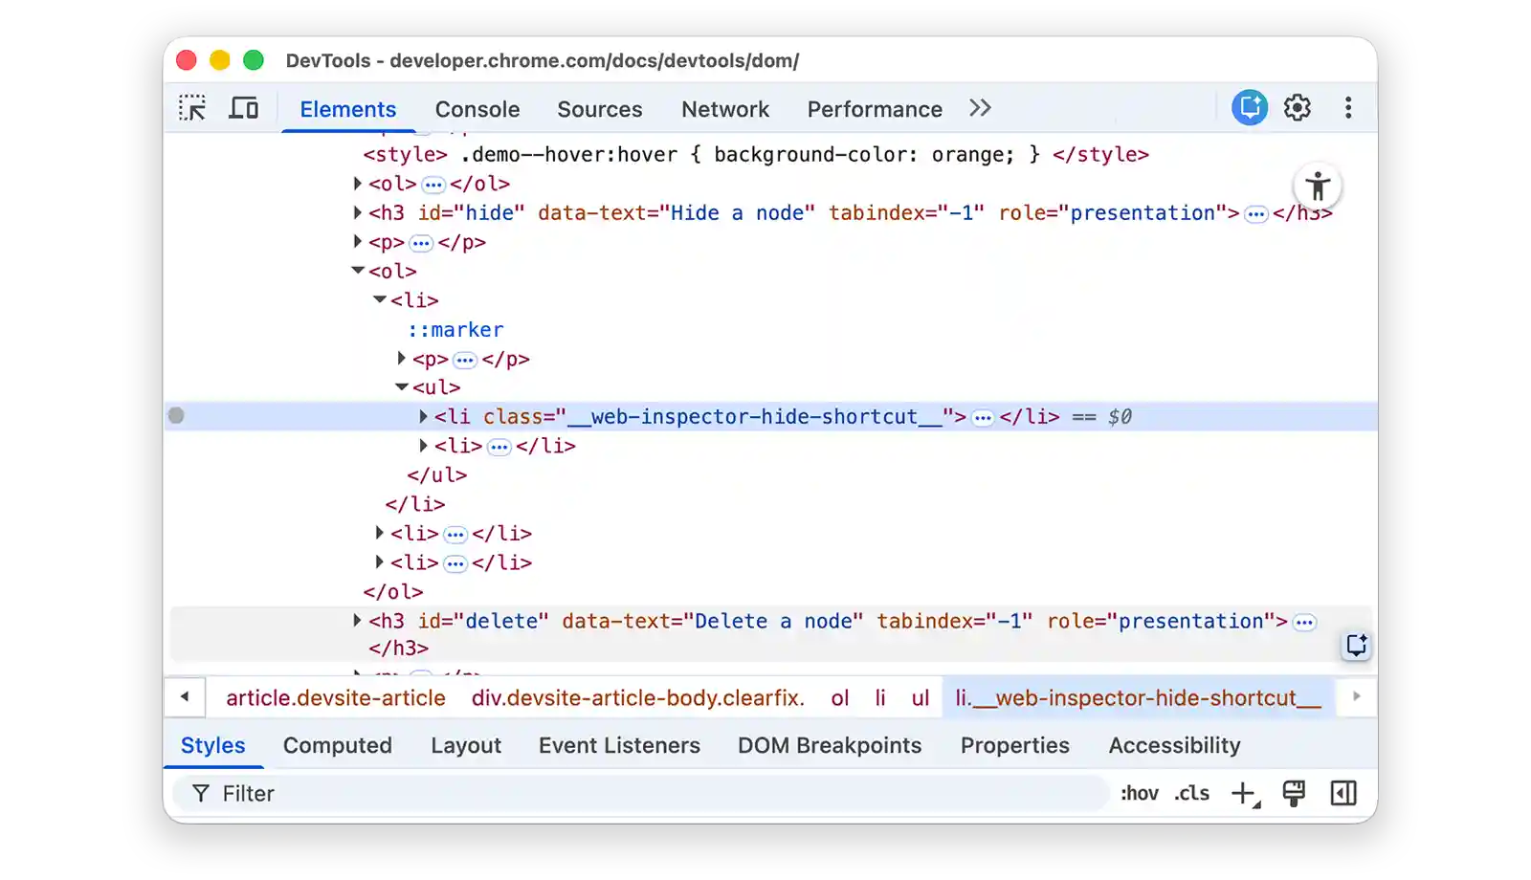Viewport: 1531px width, 880px height.
Task: Select article.devsite-article in the breadcrumb
Action: [335, 698]
